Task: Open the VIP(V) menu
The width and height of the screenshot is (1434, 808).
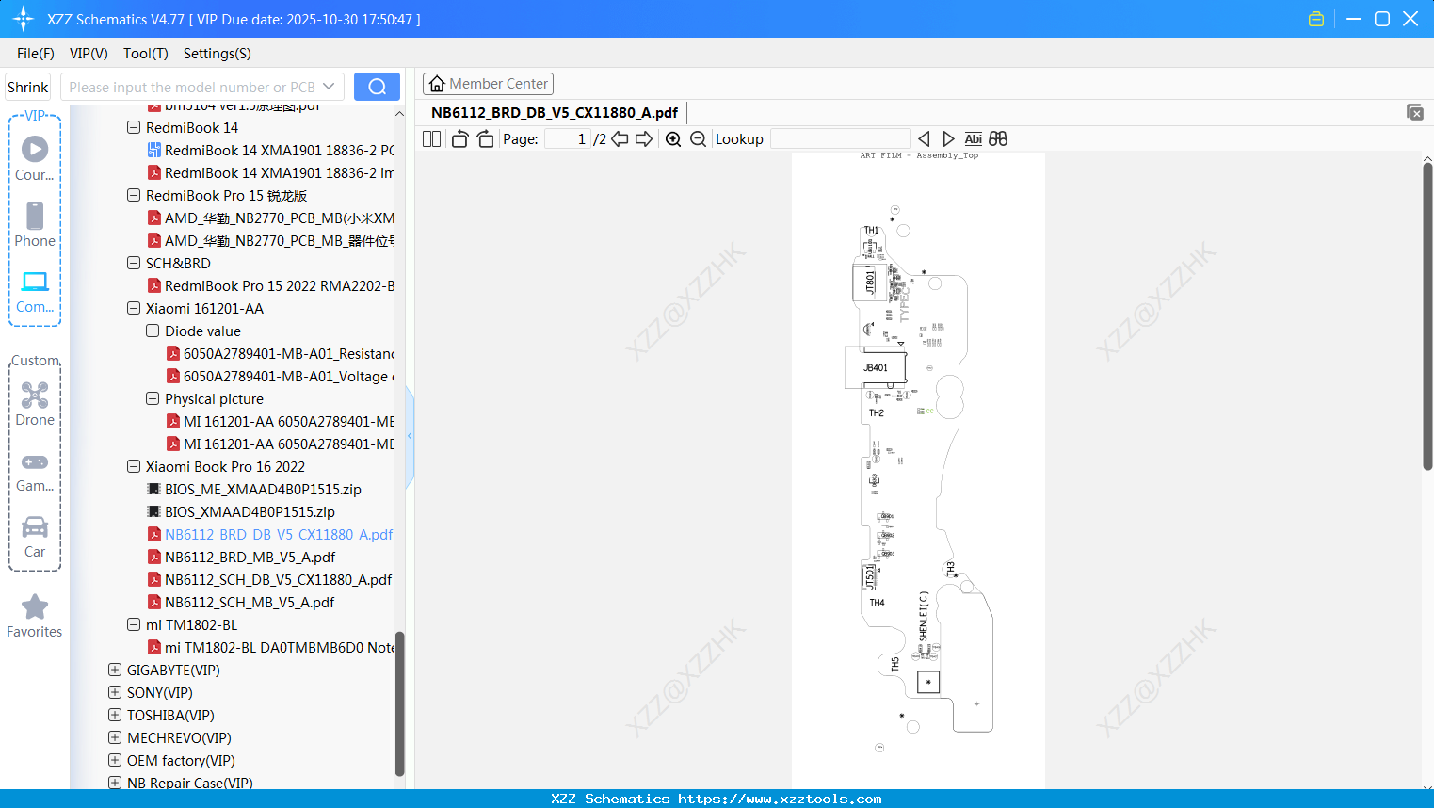Action: point(89,54)
